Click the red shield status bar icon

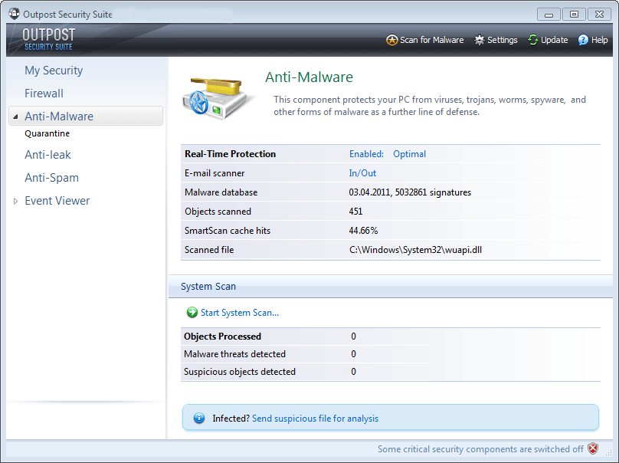[593, 448]
